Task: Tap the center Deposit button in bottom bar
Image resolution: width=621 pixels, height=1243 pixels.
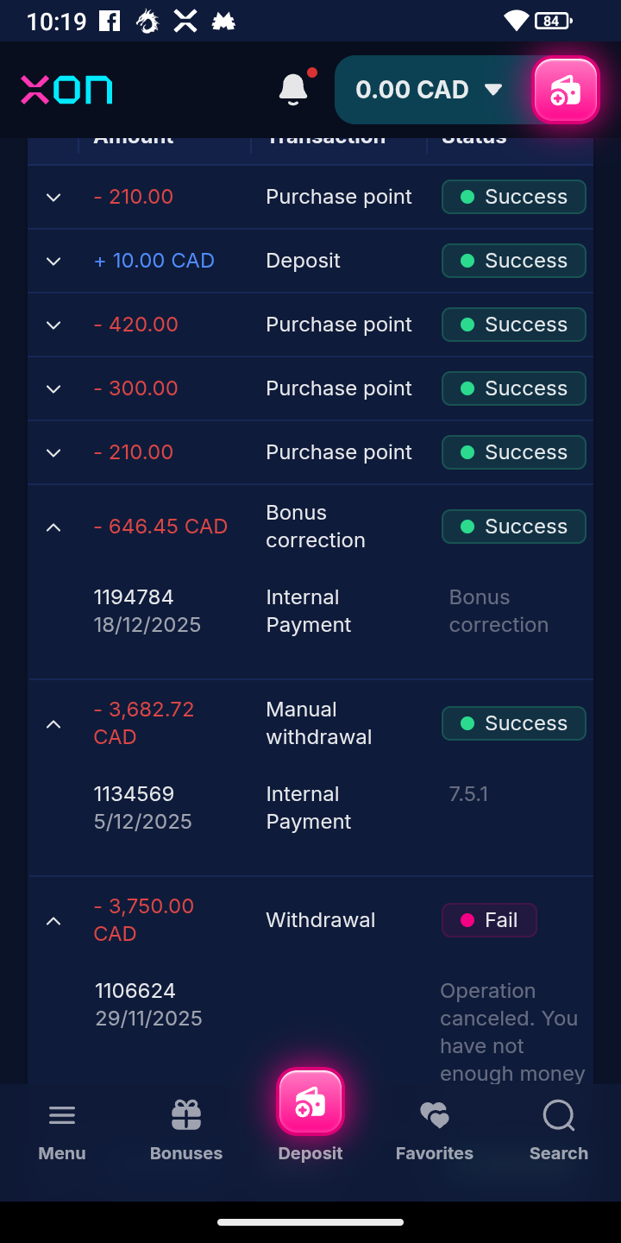Action: tap(310, 1102)
